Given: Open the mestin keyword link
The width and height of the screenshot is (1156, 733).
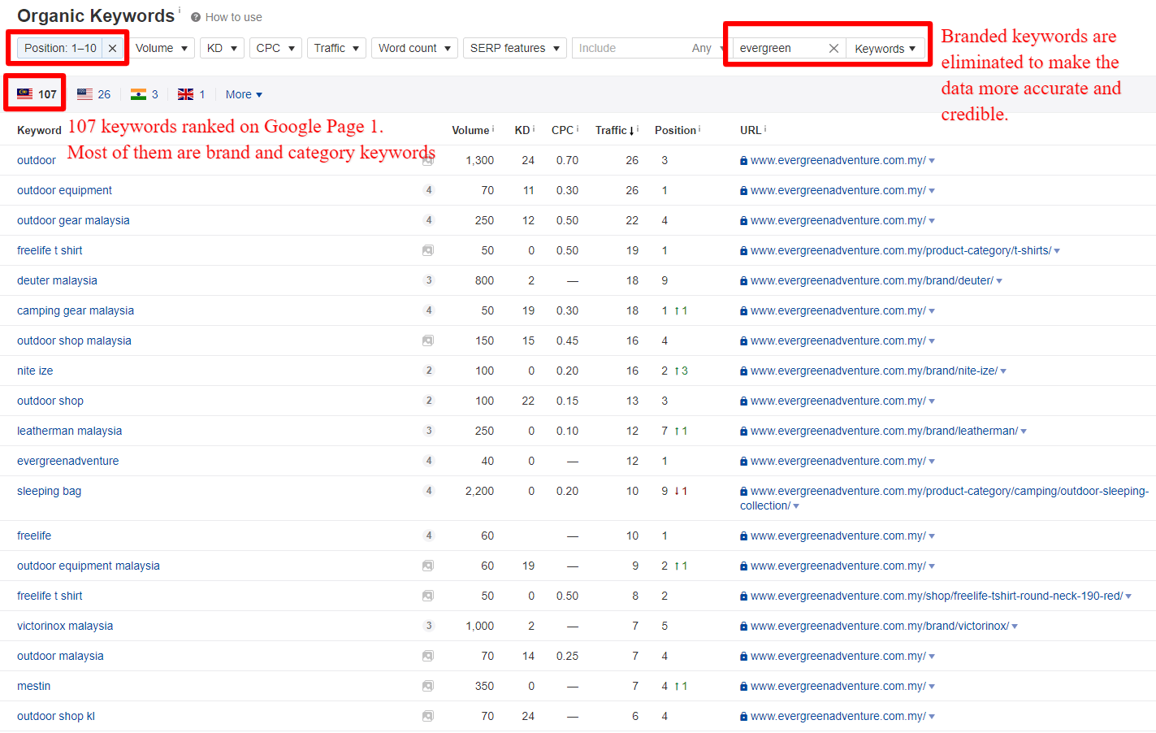Looking at the screenshot, I should [x=33, y=686].
